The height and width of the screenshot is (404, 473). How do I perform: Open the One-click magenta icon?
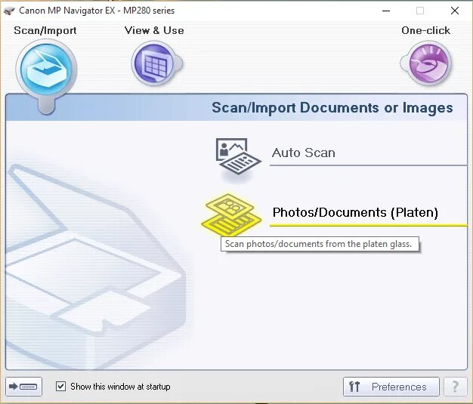428,63
